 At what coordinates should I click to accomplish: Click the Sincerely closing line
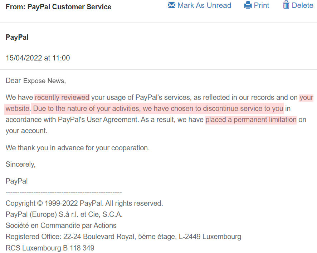coord(21,164)
